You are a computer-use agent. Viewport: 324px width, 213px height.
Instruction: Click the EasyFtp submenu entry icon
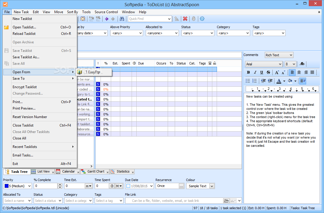(79, 72)
